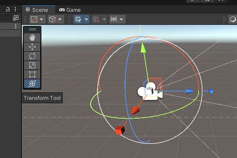Click the tools overlay drag handle
Image resolution: width=237 pixels, height=158 pixels.
(32, 29)
